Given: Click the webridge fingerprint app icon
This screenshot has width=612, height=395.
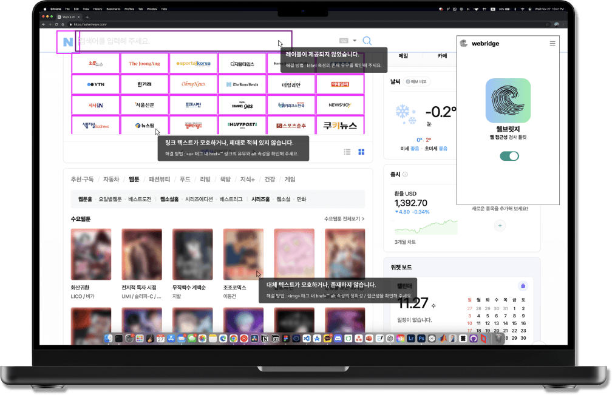Looking at the screenshot, I should tap(508, 100).
